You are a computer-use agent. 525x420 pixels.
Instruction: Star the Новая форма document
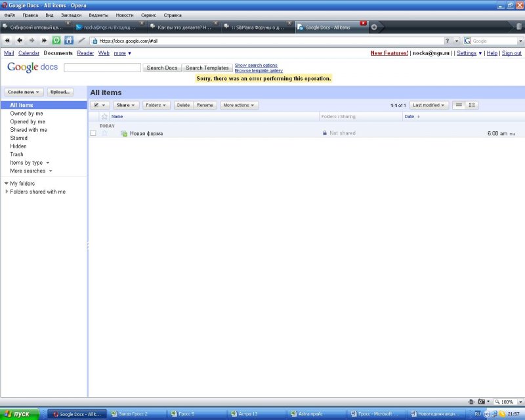point(104,133)
